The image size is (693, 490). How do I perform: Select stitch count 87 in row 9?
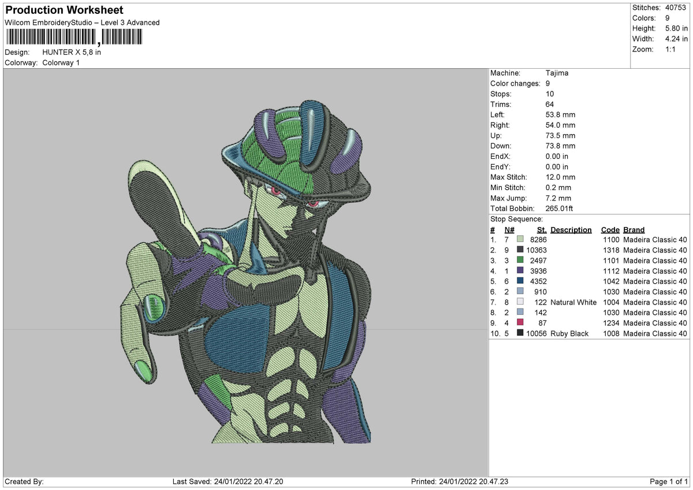point(542,322)
